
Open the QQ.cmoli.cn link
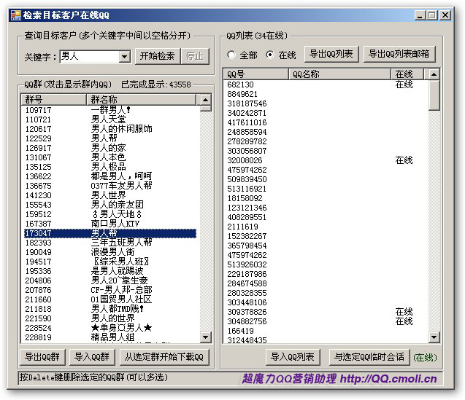388,378
